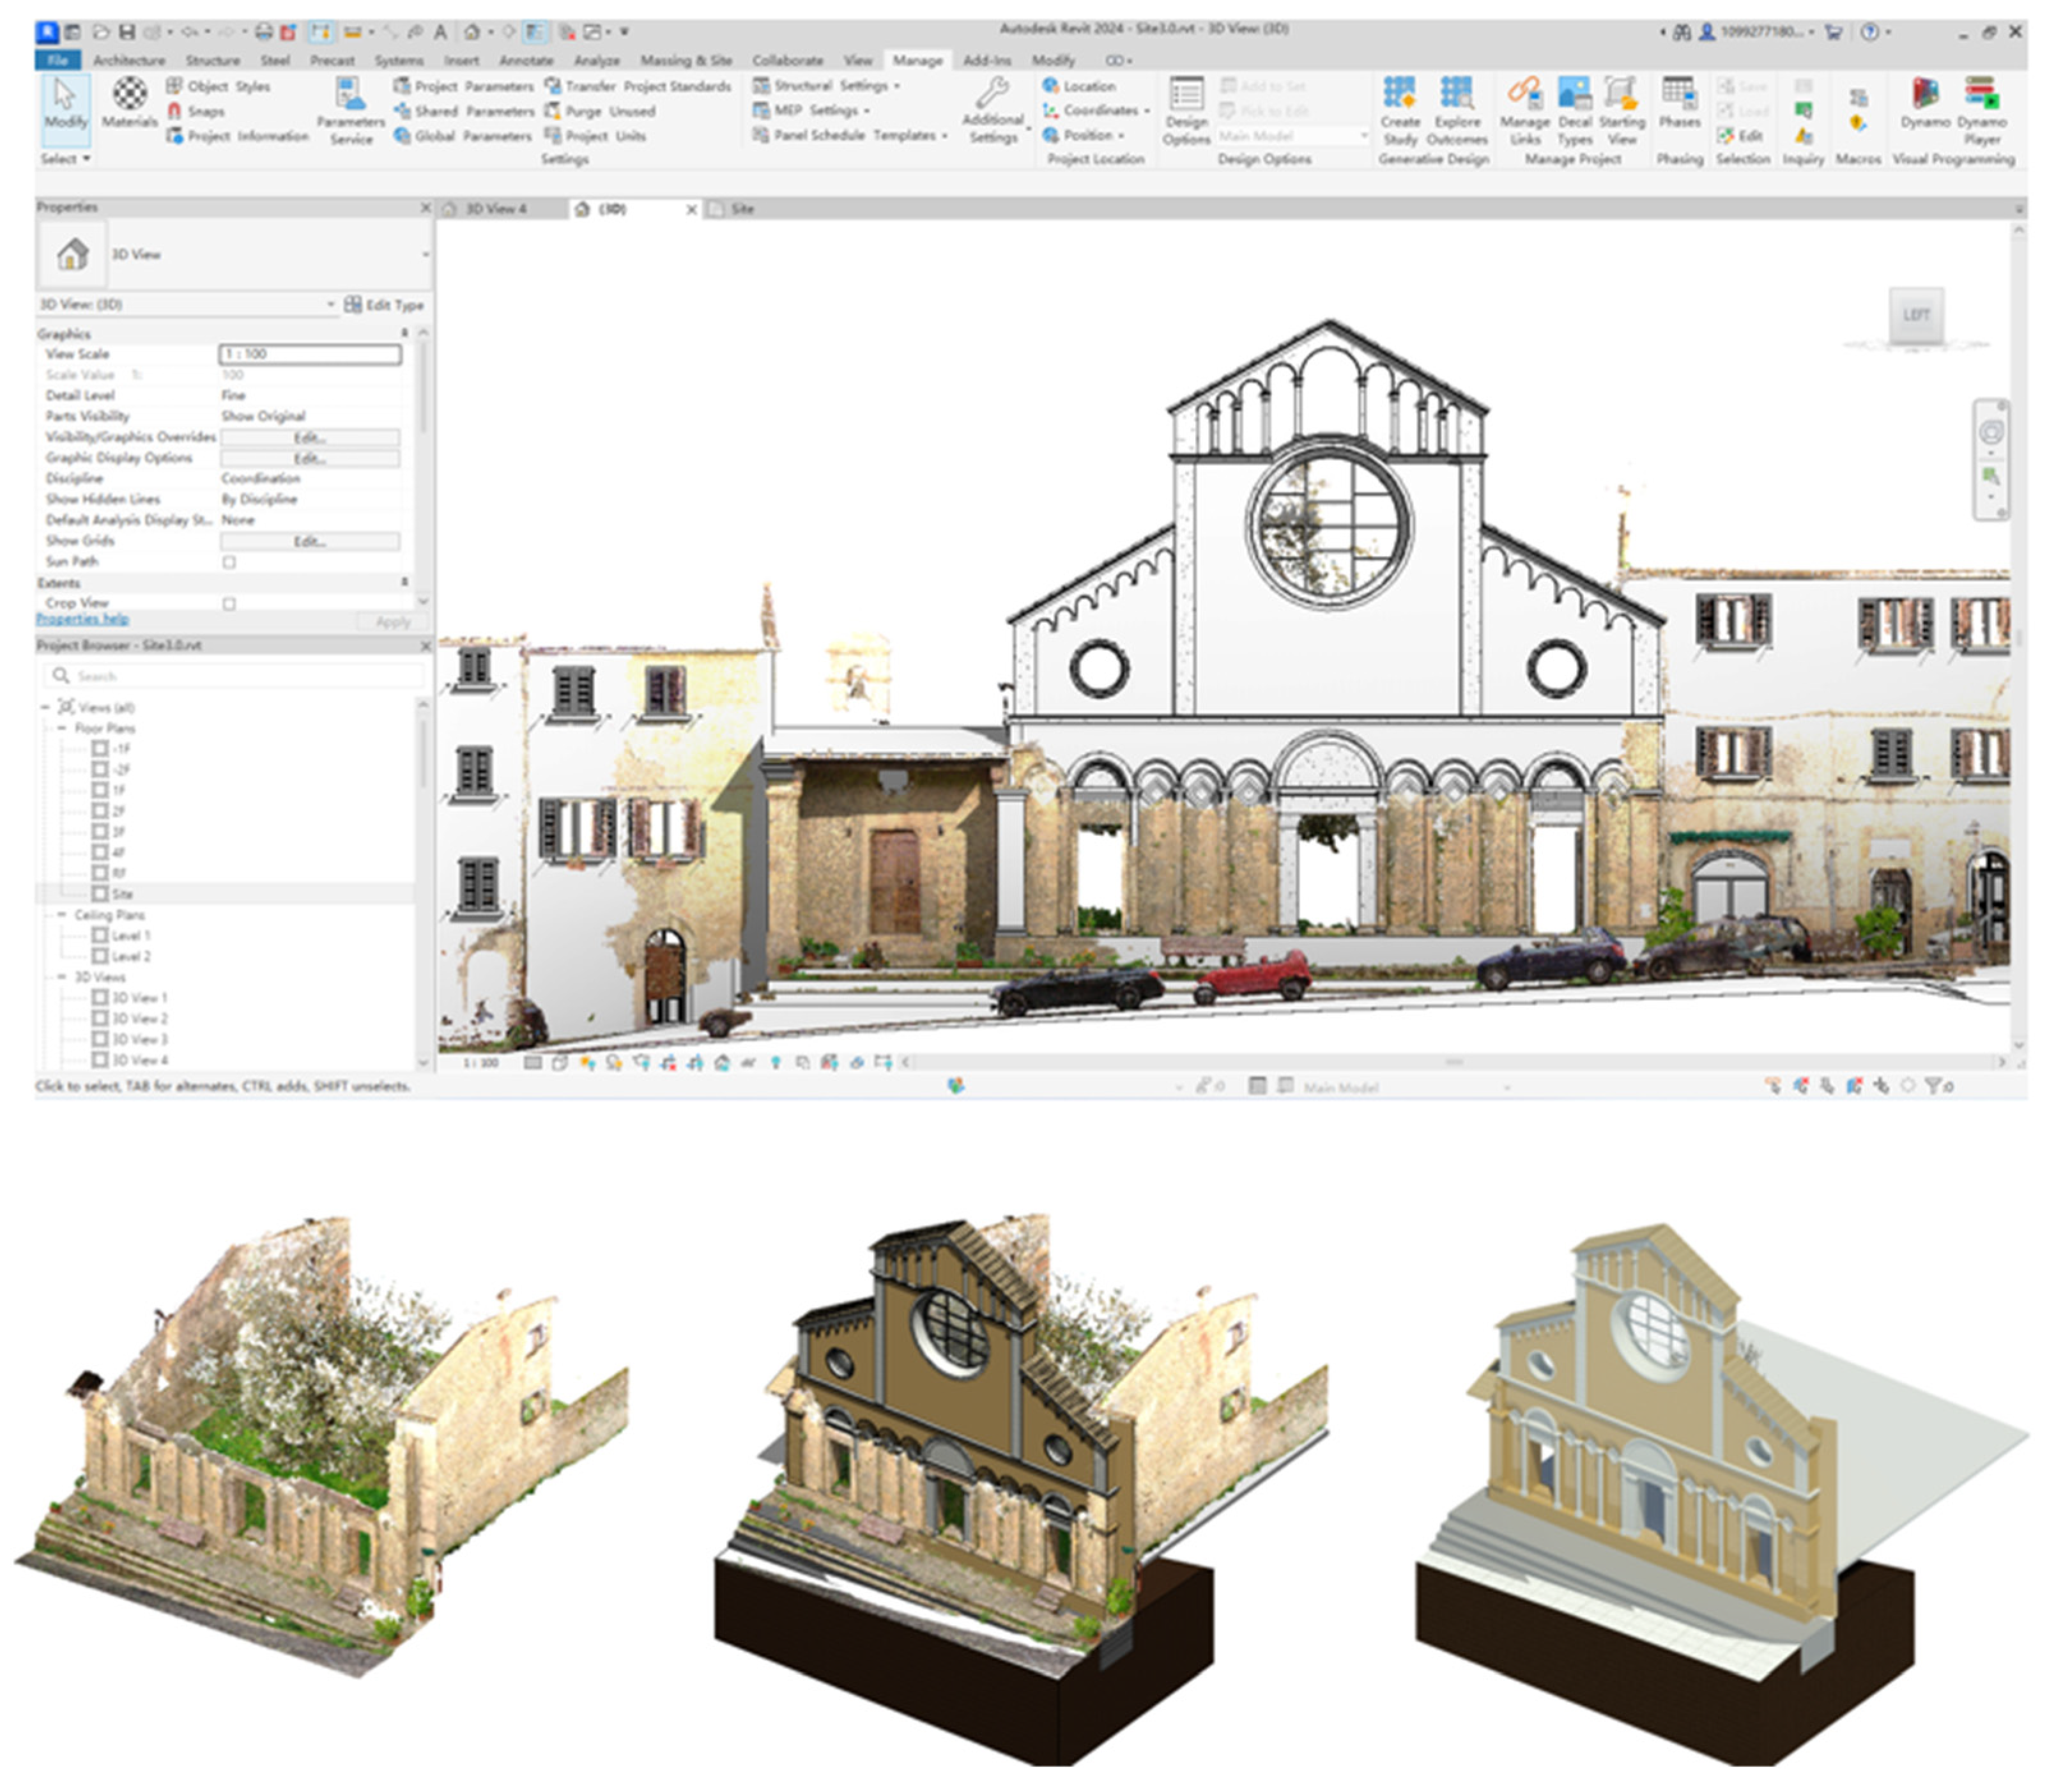2047x1792 pixels.
Task: Enable the Sun Path checkbox
Action: [x=229, y=562]
